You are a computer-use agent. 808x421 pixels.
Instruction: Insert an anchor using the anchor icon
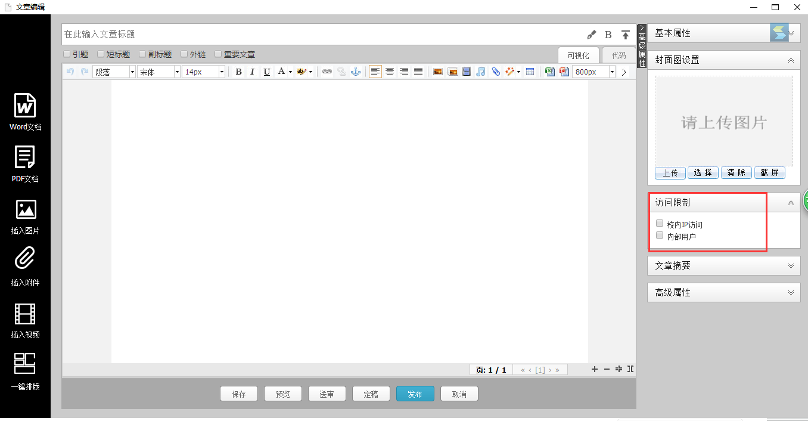click(356, 72)
